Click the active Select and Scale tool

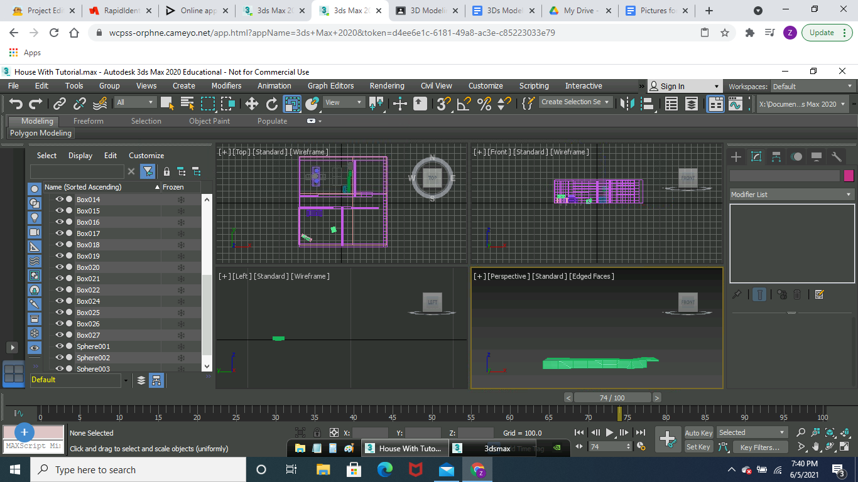pos(292,104)
